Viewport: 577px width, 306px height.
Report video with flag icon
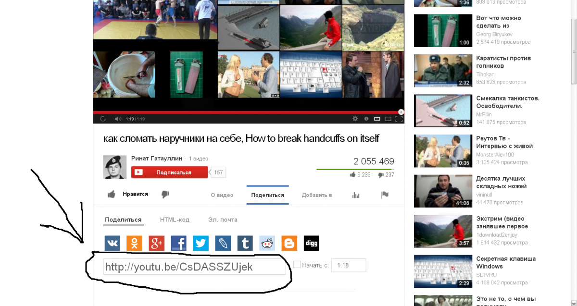coord(385,195)
